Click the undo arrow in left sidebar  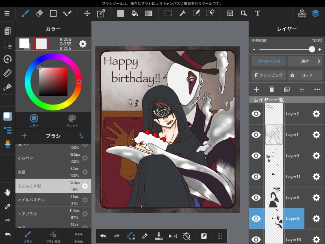coord(7,235)
